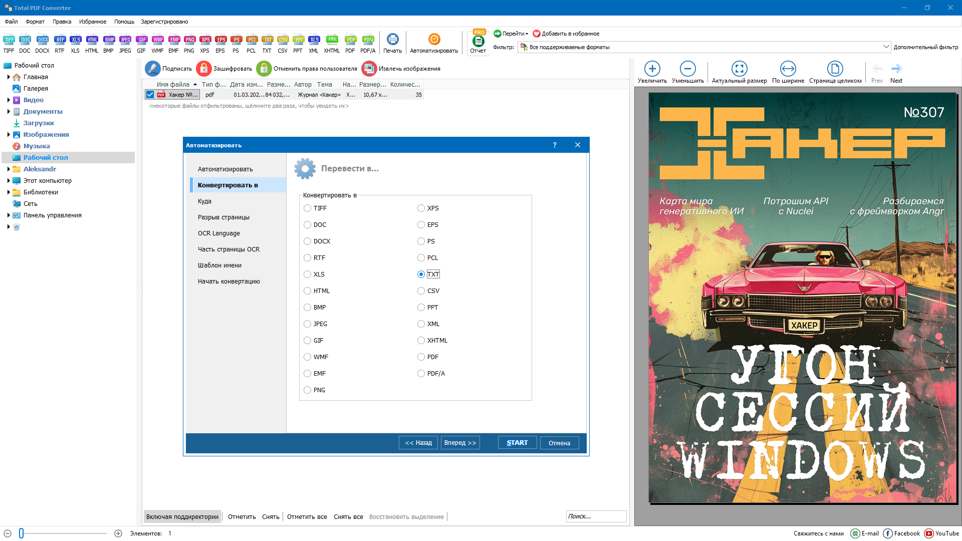
Task: Click Включая подкатегории button
Action: (182, 517)
